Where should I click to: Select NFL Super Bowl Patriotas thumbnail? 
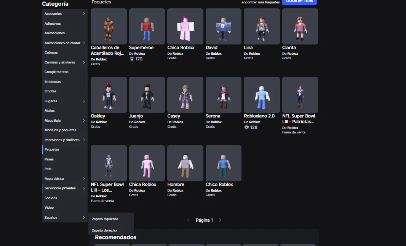coord(300,95)
